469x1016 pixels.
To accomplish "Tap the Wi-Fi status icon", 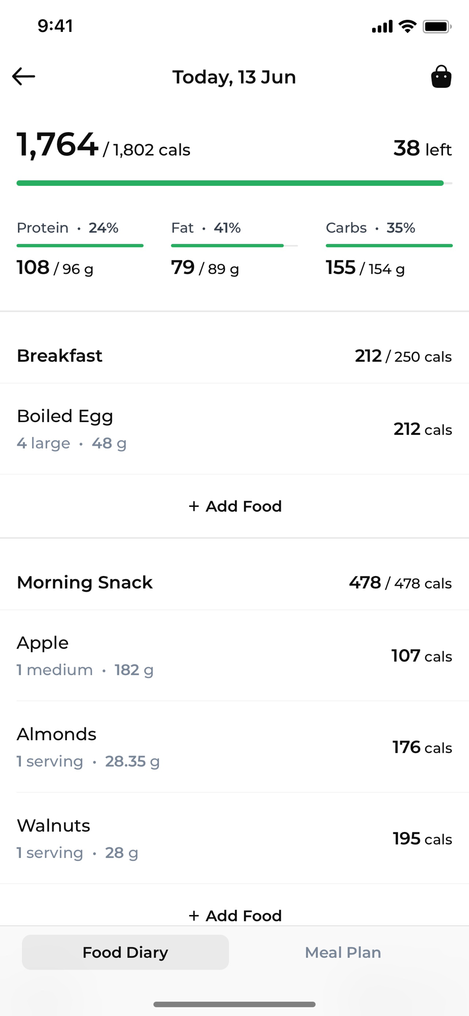I will (407, 26).
